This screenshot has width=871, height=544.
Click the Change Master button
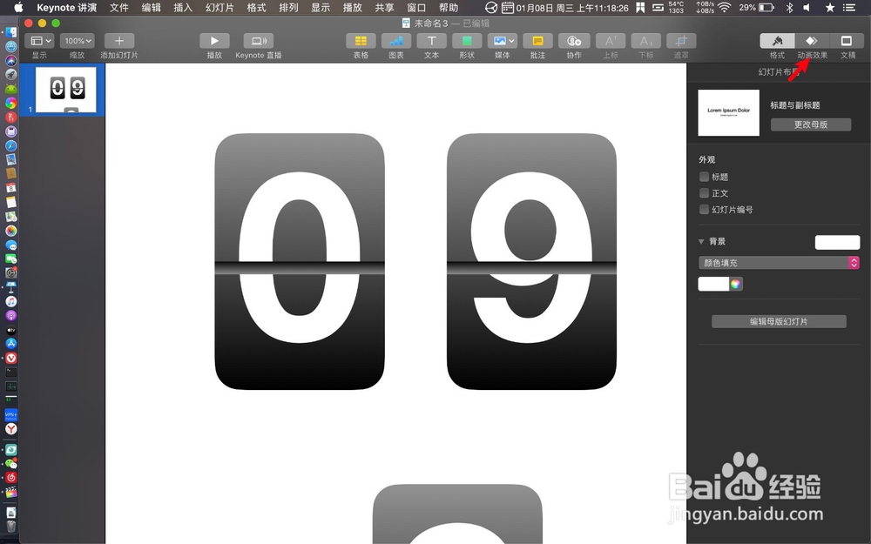pyautogui.click(x=810, y=124)
